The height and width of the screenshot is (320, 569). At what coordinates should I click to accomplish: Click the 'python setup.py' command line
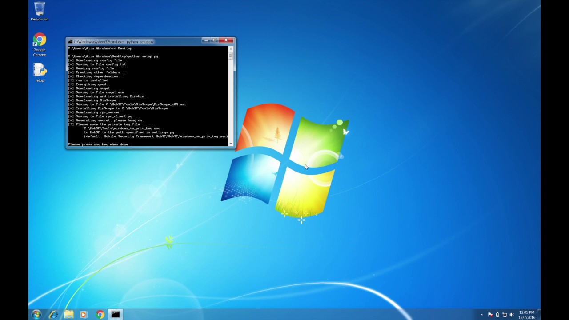113,56
